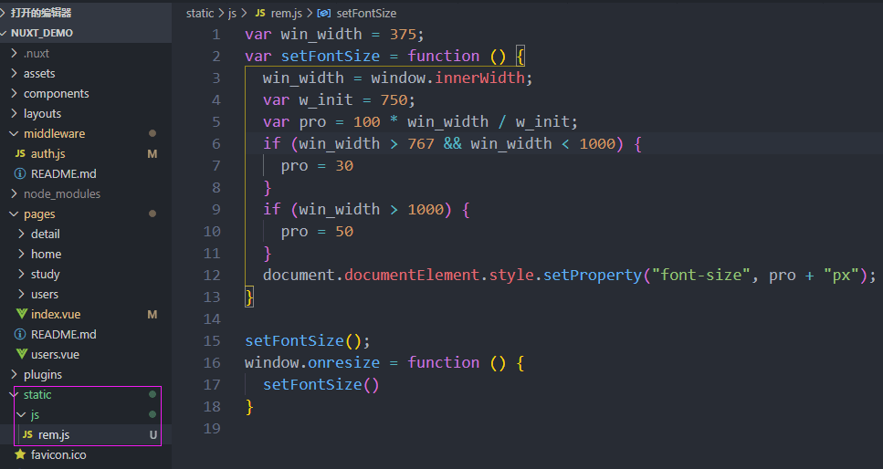The image size is (883, 469).
Task: Click 'win_width' on line 1
Action: (321, 35)
